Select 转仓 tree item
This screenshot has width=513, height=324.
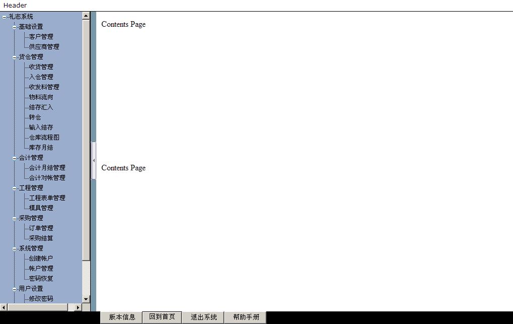(x=35, y=117)
